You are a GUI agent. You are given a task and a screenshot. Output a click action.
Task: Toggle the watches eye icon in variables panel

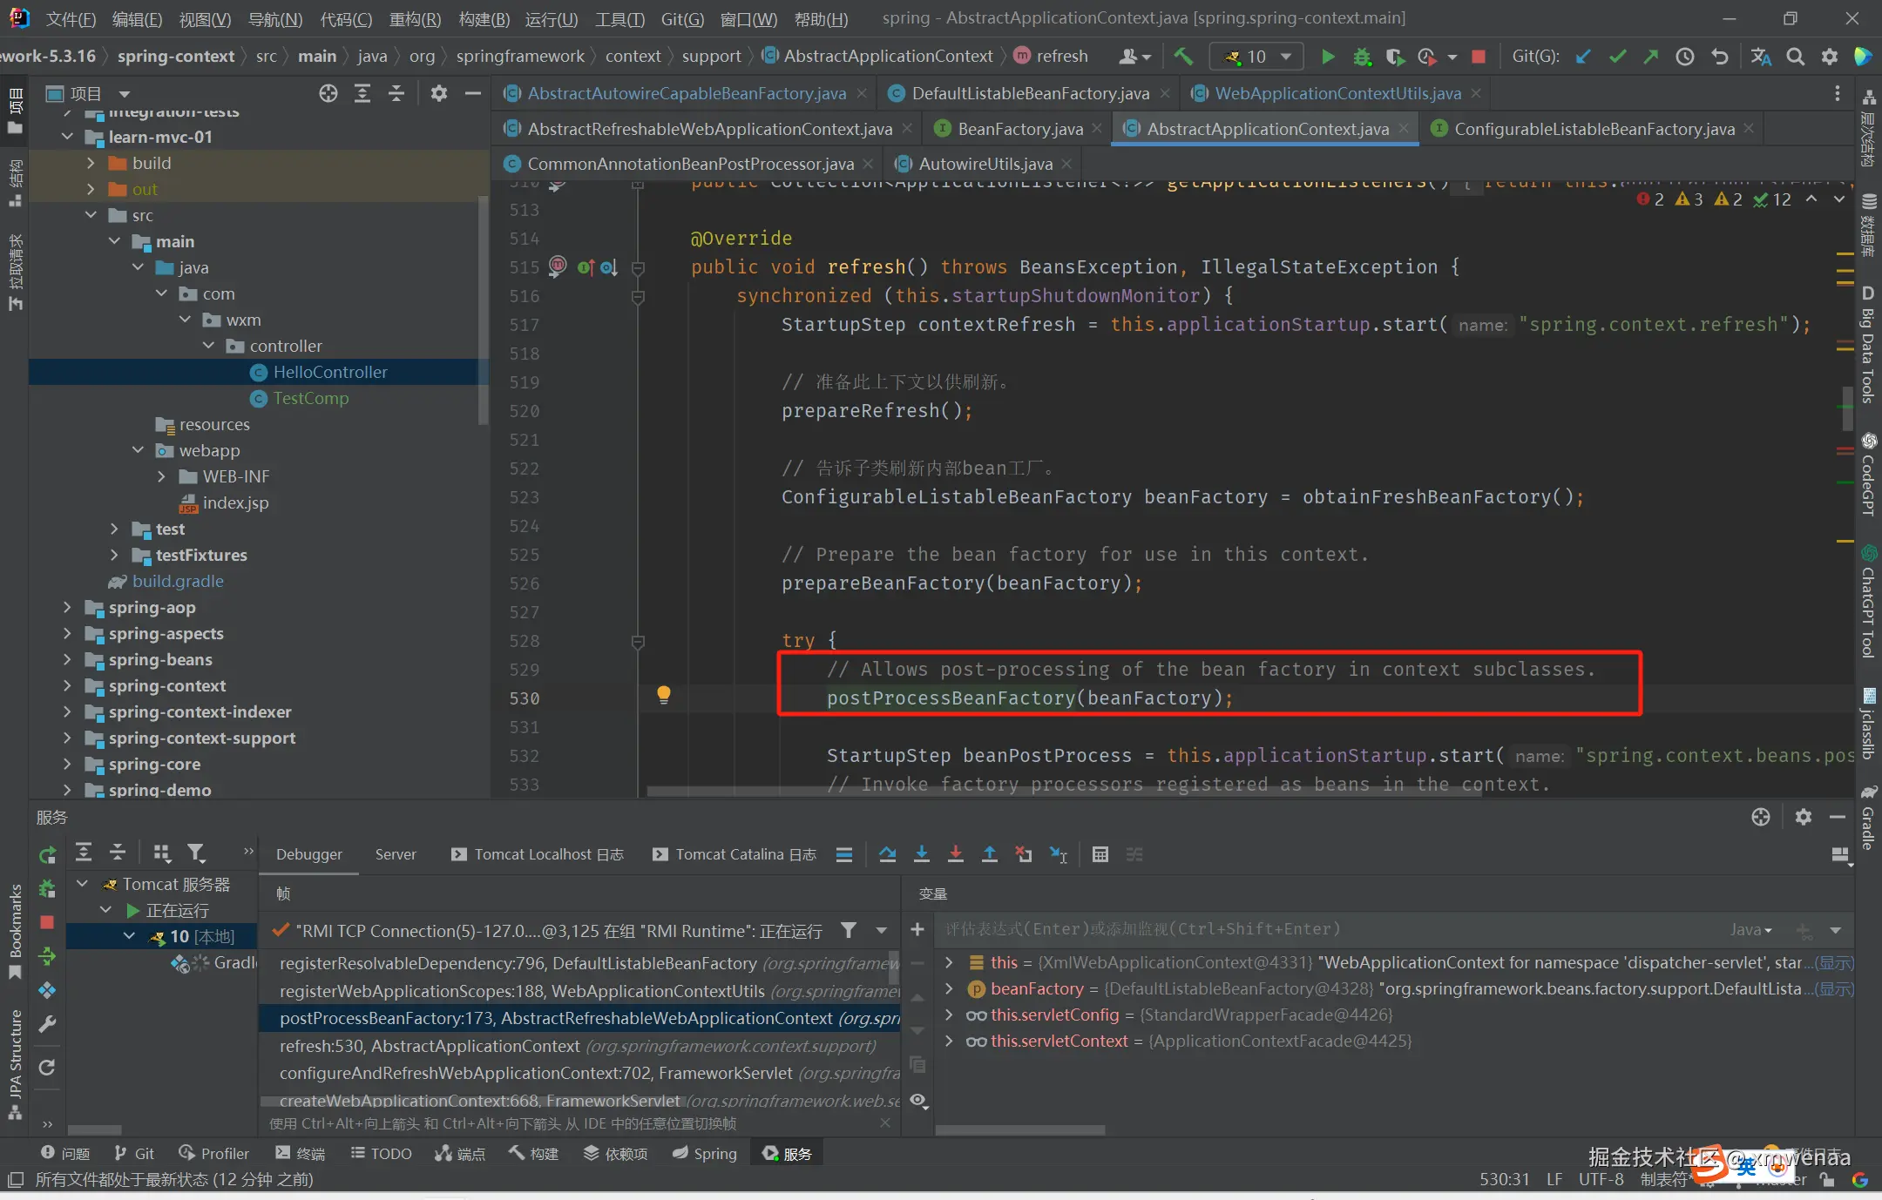[917, 1100]
